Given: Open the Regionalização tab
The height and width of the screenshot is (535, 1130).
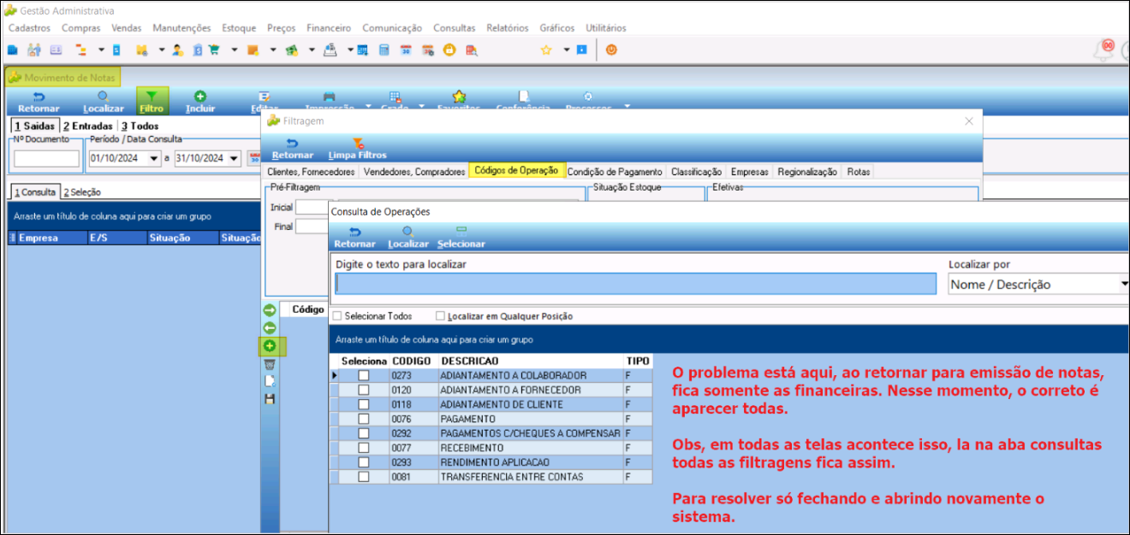Looking at the screenshot, I should pos(807,172).
